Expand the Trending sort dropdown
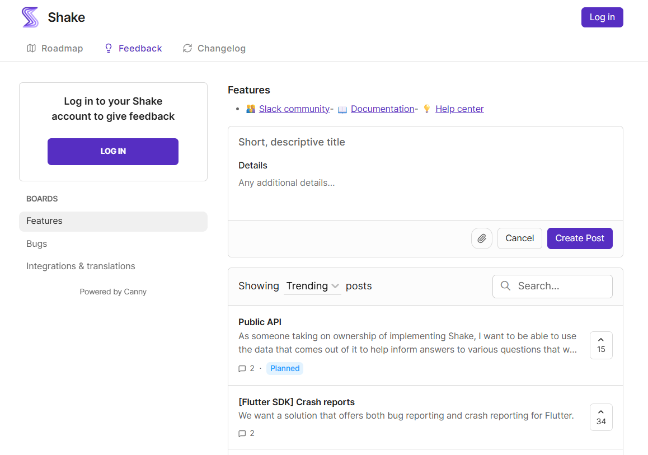This screenshot has width=648, height=455. click(312, 286)
